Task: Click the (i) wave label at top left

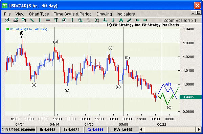Action: (22, 33)
